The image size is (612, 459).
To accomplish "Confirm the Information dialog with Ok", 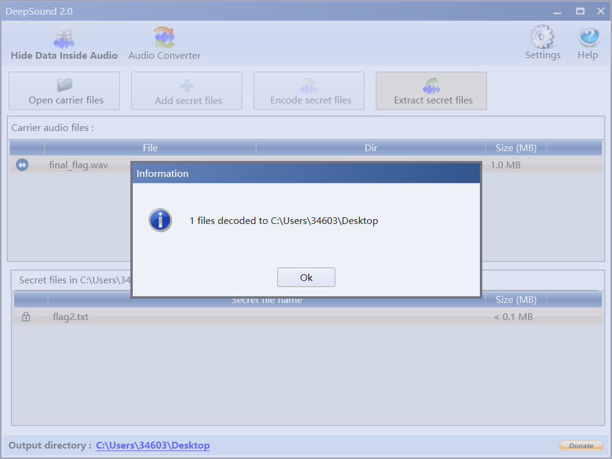I will pyautogui.click(x=306, y=277).
